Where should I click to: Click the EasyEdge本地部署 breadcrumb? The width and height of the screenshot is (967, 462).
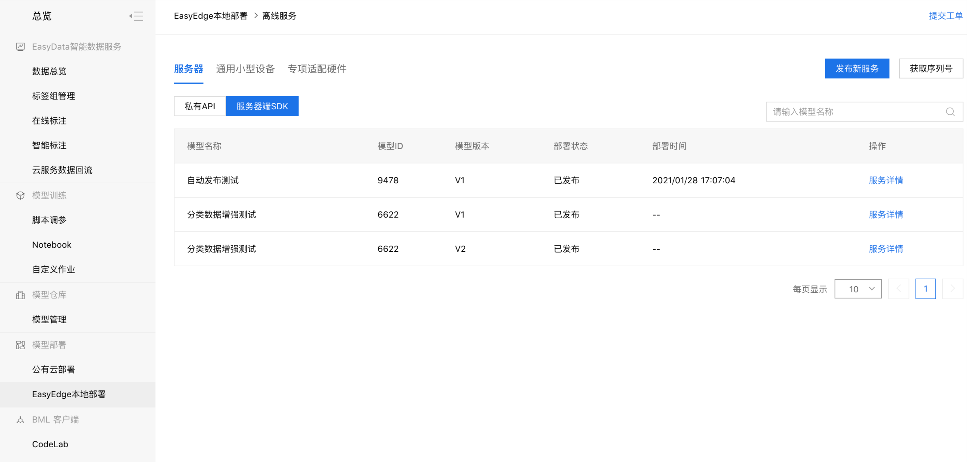[211, 16]
